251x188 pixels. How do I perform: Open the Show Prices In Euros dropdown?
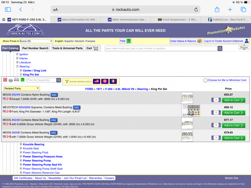[36, 41]
